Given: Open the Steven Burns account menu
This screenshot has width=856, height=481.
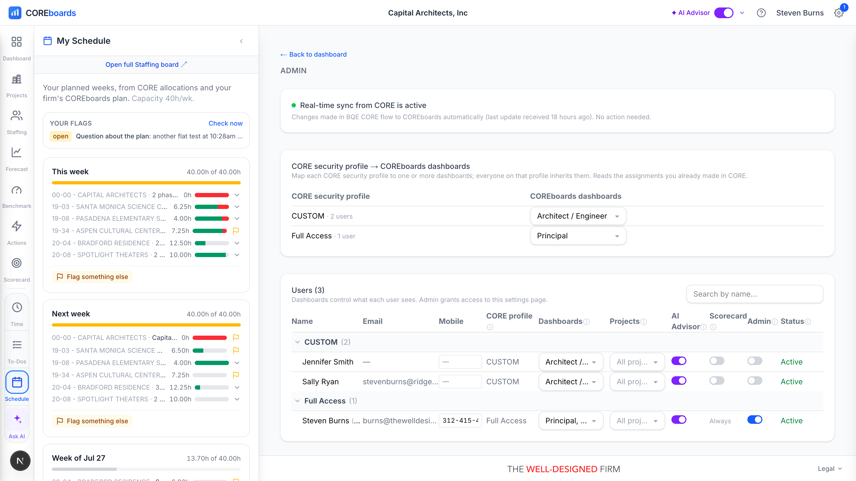Looking at the screenshot, I should point(800,13).
